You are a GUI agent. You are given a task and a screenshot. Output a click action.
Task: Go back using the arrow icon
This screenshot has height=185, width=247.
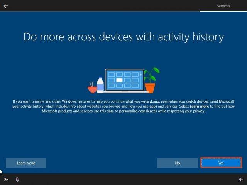[x=6, y=6]
